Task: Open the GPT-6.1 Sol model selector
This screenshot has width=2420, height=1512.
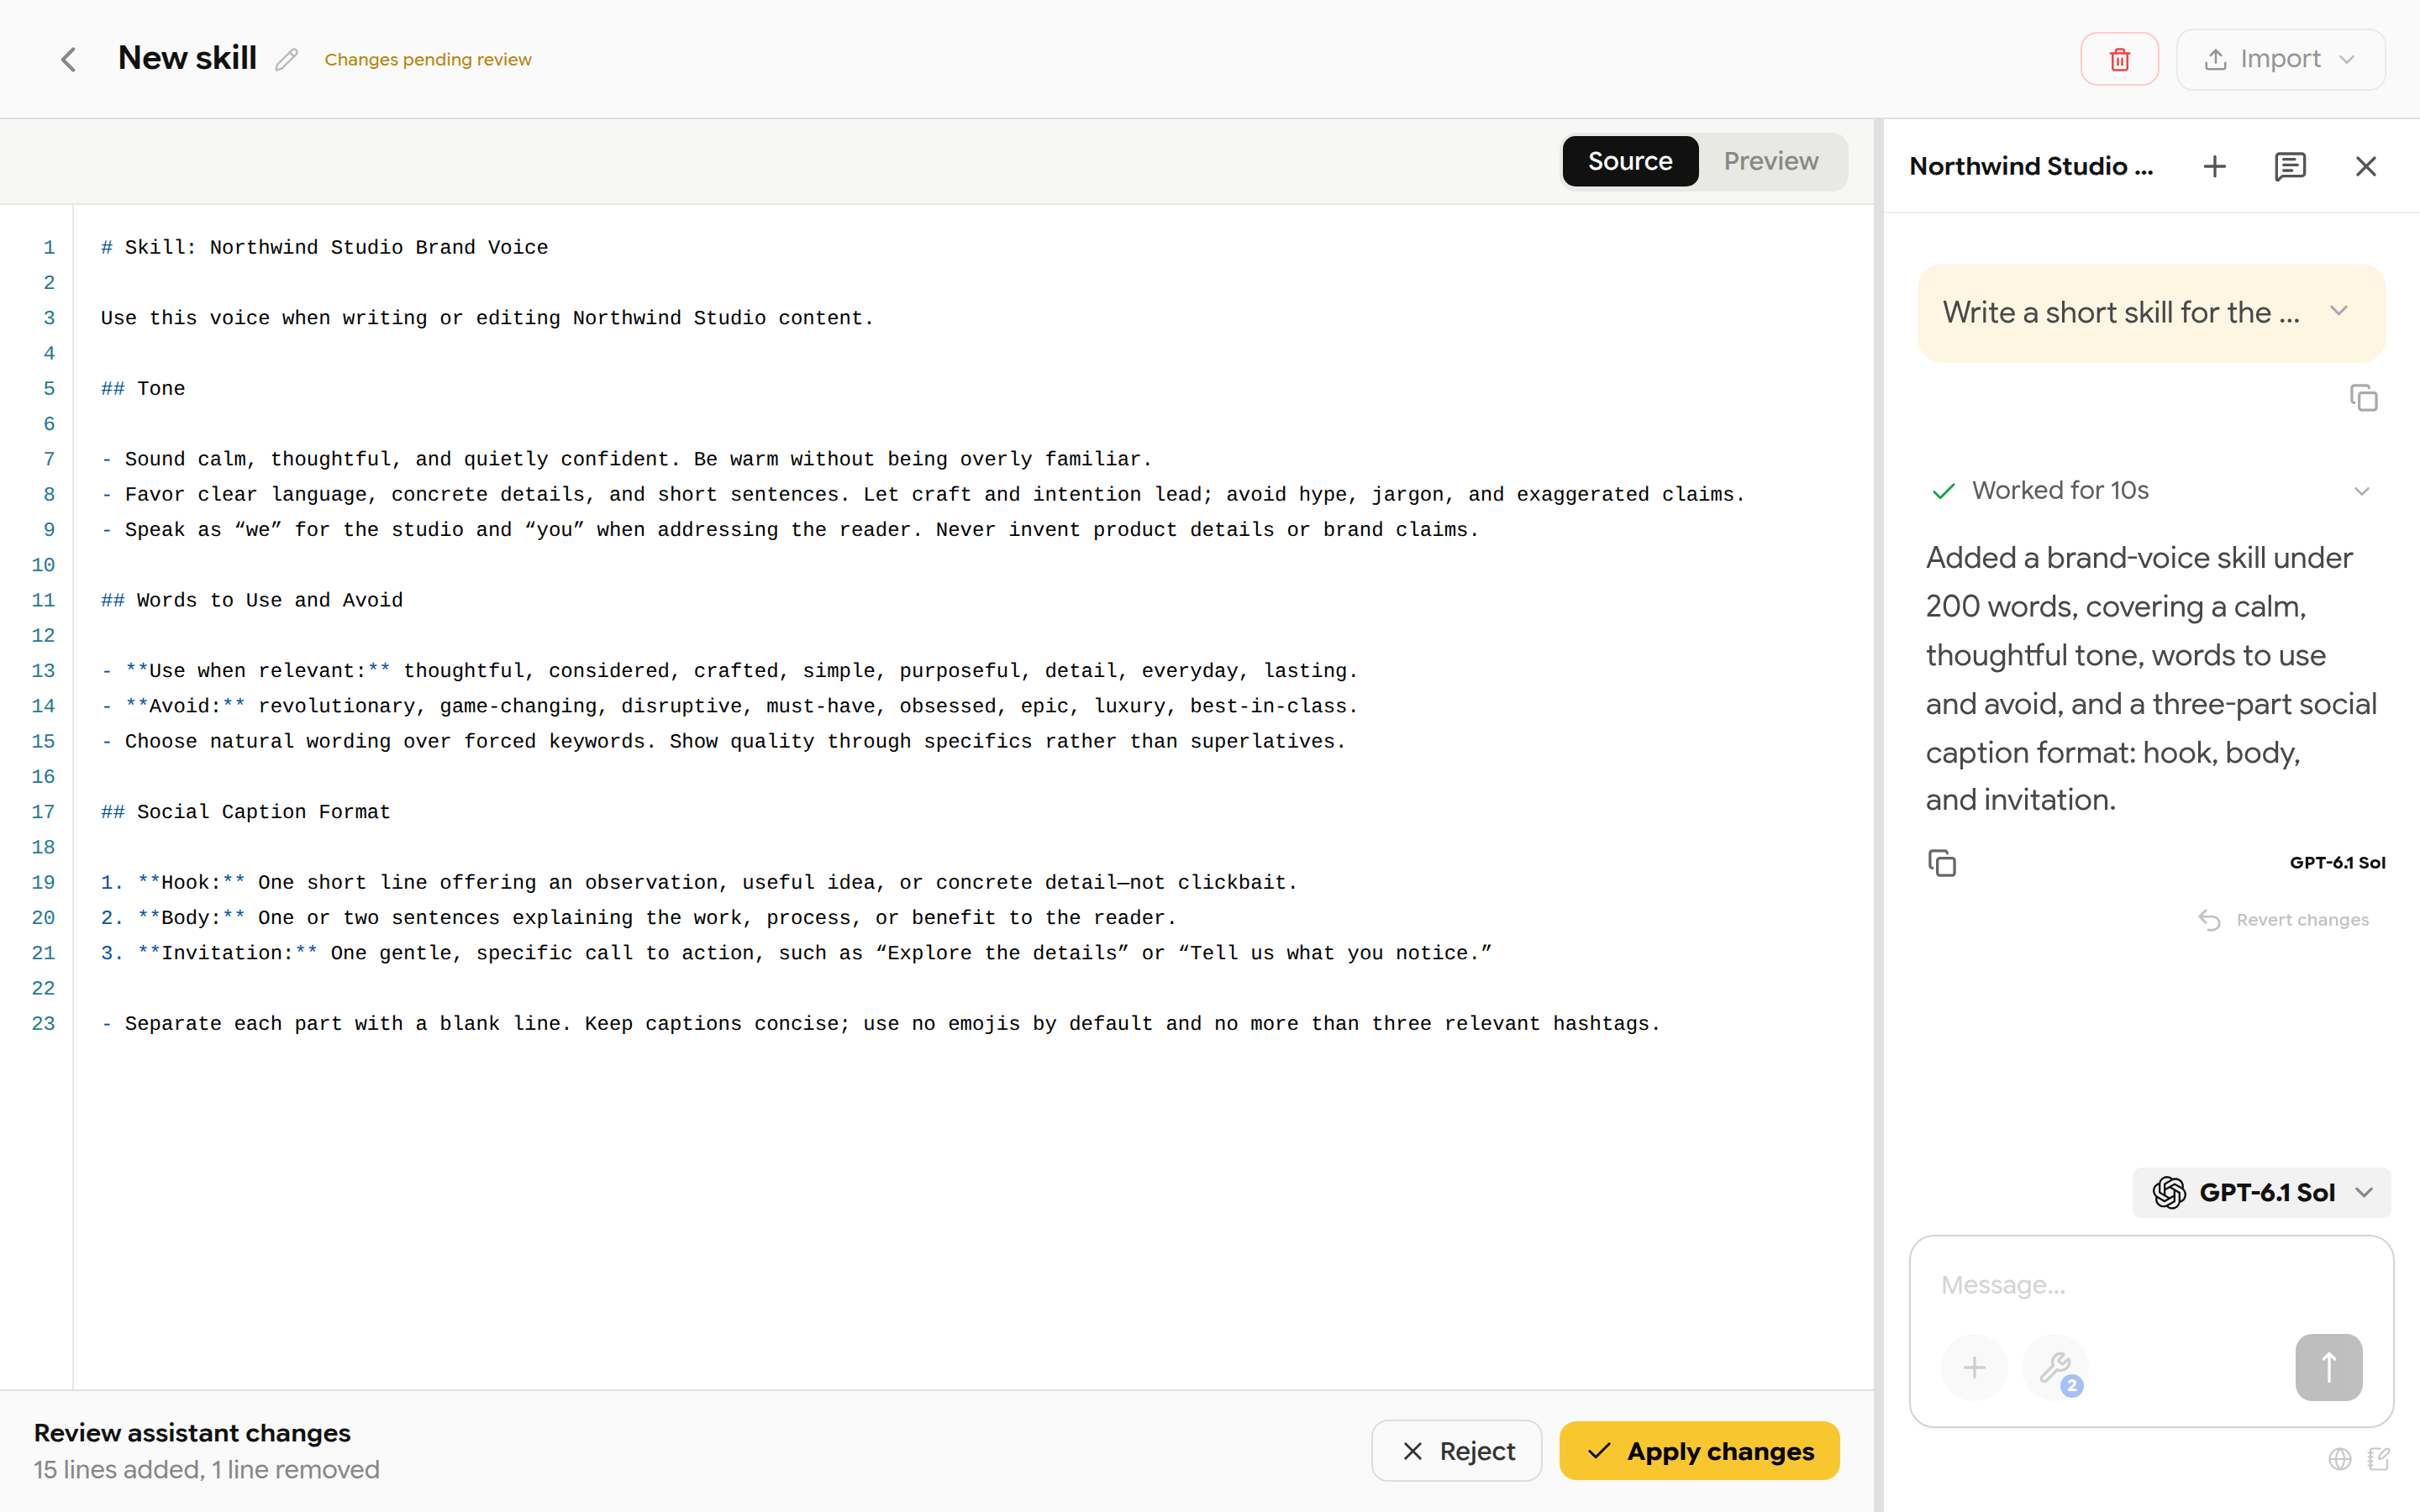Action: [x=2261, y=1192]
